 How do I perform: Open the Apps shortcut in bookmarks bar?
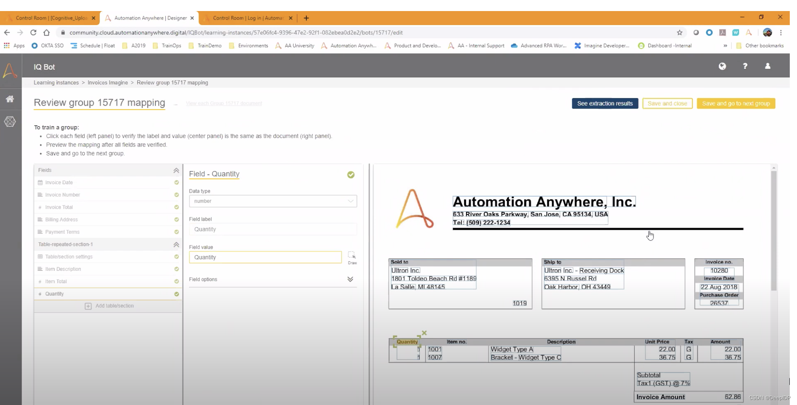pyautogui.click(x=14, y=45)
